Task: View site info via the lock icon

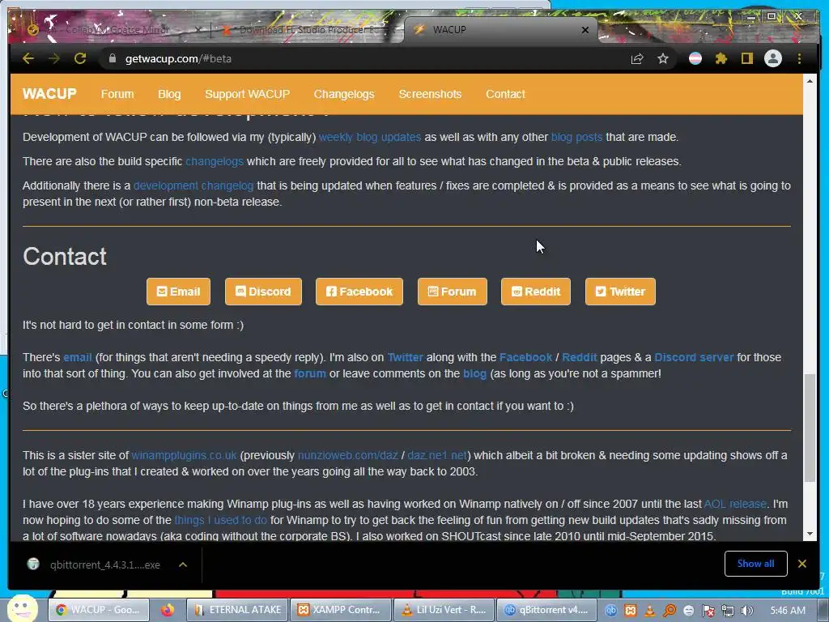Action: point(112,58)
